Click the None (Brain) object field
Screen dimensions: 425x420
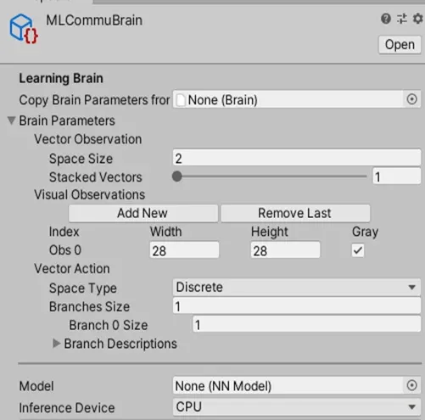pyautogui.click(x=297, y=99)
